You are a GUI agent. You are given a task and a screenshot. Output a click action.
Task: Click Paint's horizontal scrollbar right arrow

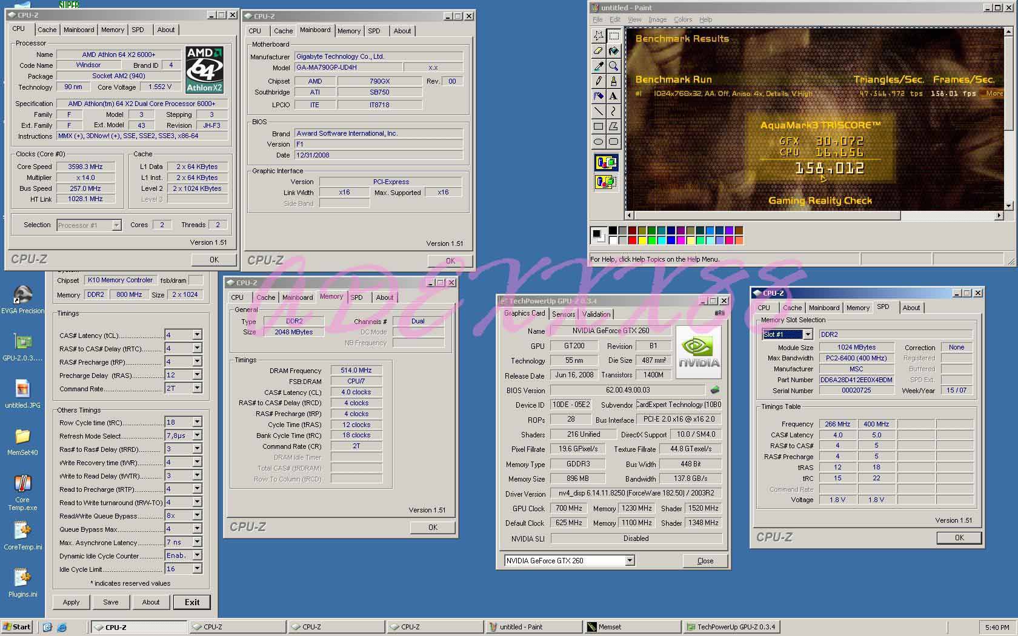coord(999,215)
